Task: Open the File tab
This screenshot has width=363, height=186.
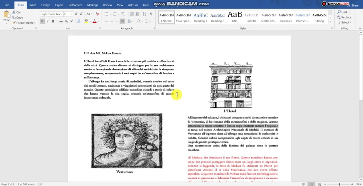Action: pos(7,5)
